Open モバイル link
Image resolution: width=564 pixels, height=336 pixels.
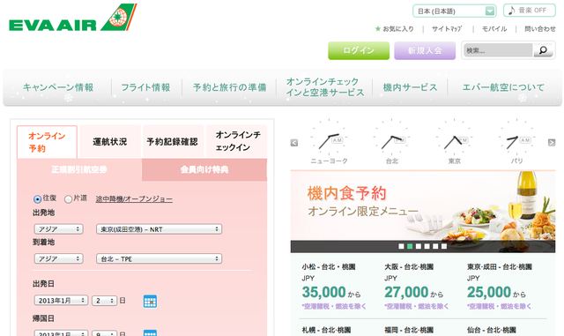494,29
